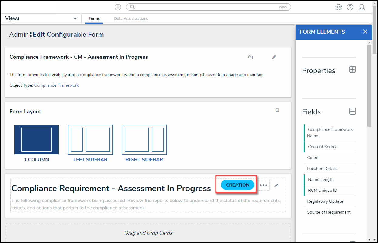
Task: Collapse the Fields section
Action: [x=352, y=111]
